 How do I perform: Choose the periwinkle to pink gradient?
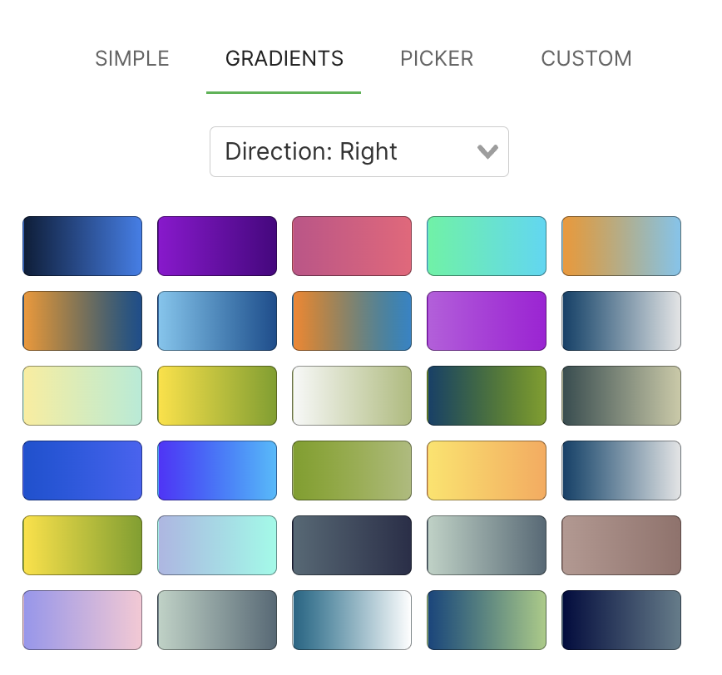(x=82, y=620)
